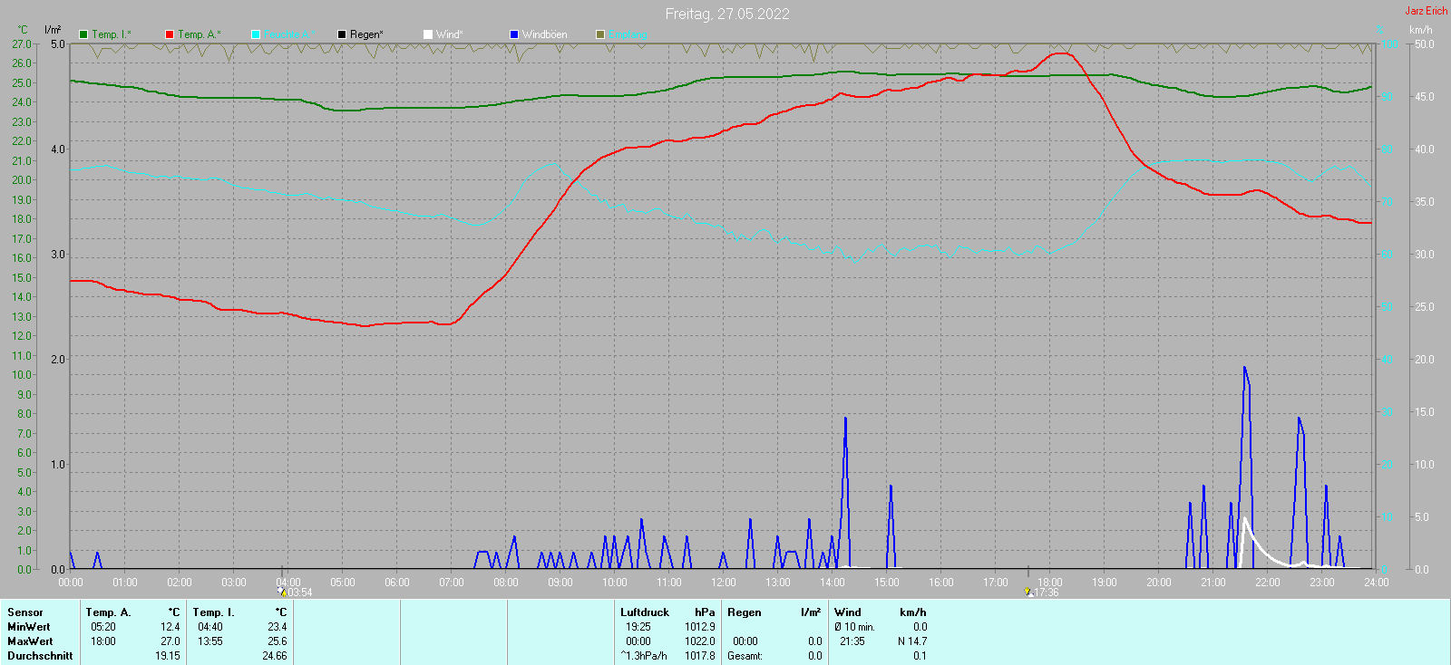Click the green Temp. I. legend swatch
Image resolution: width=1451 pixels, height=665 pixels.
pos(83,34)
